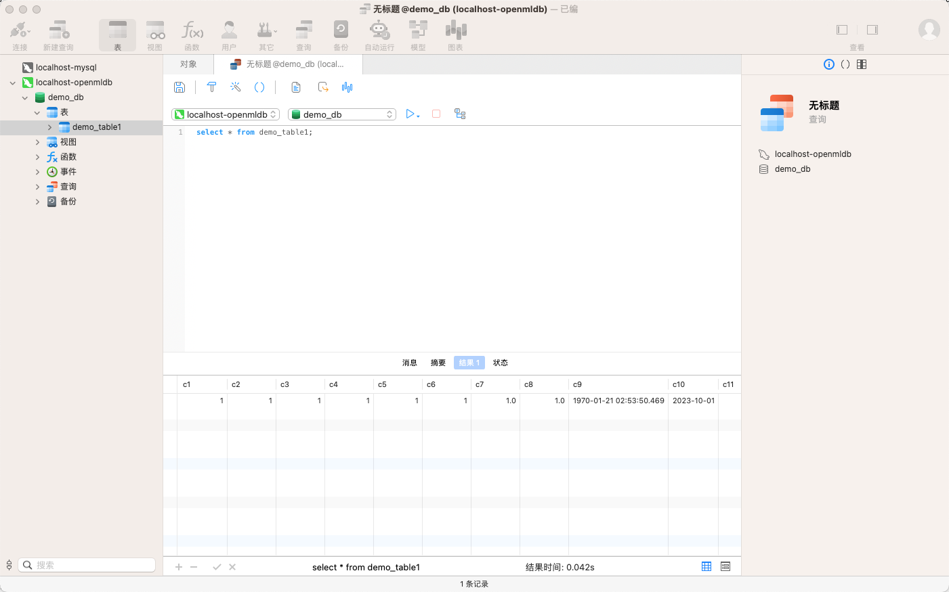
Task: Select the 无标题 @demo_db query tab
Action: tap(288, 64)
